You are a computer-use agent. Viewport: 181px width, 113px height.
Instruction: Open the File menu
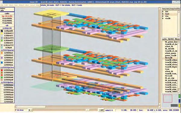pos(2,5)
